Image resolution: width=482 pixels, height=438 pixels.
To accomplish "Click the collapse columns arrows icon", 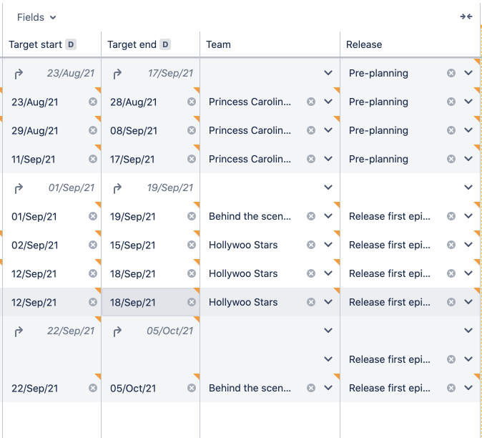I will pos(466,16).
